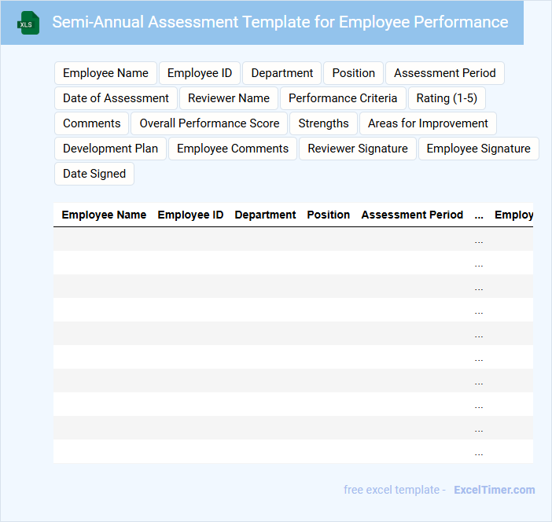Screen dimensions: 552x522
Task: Click the green XLS file icon
Action: [x=28, y=23]
